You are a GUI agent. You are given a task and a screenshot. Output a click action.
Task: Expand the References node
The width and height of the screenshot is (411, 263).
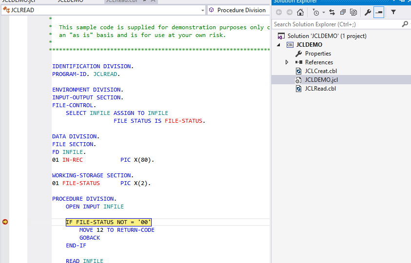(287, 62)
